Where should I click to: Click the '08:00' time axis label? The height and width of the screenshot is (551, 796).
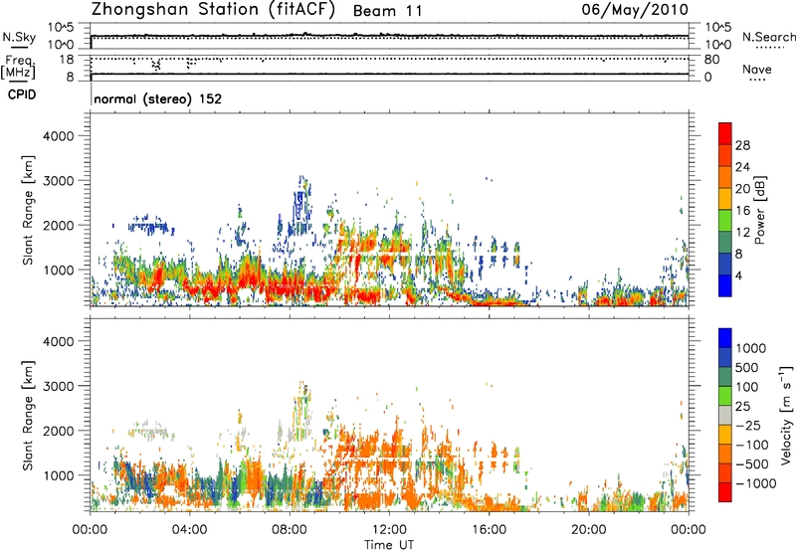[x=290, y=530]
